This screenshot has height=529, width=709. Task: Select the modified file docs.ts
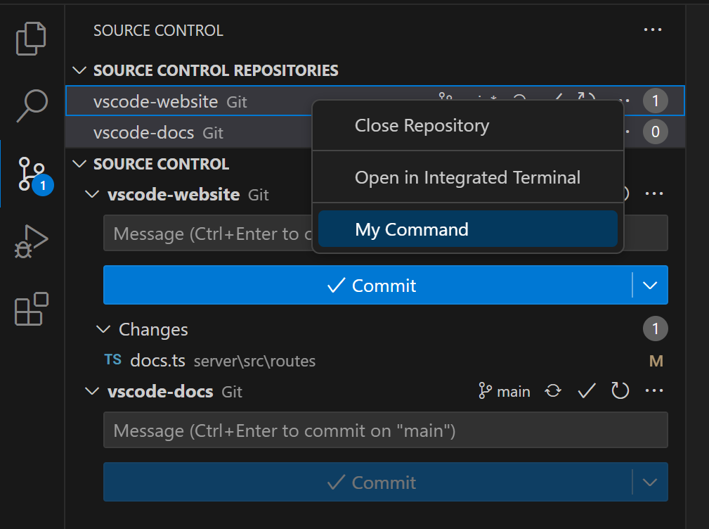157,361
